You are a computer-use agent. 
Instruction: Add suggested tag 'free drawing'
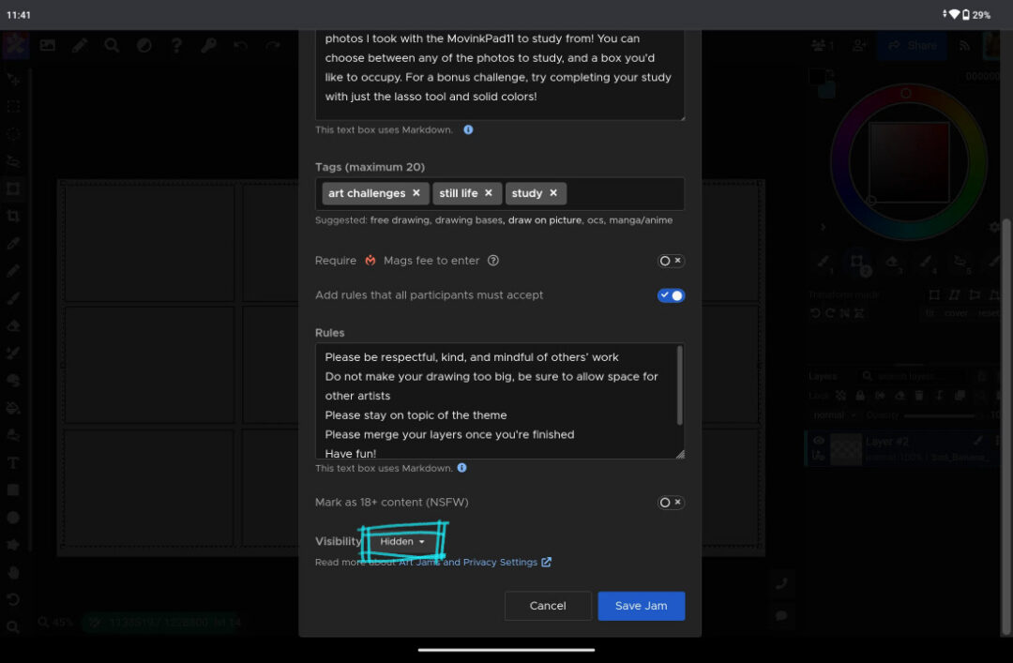(x=400, y=220)
